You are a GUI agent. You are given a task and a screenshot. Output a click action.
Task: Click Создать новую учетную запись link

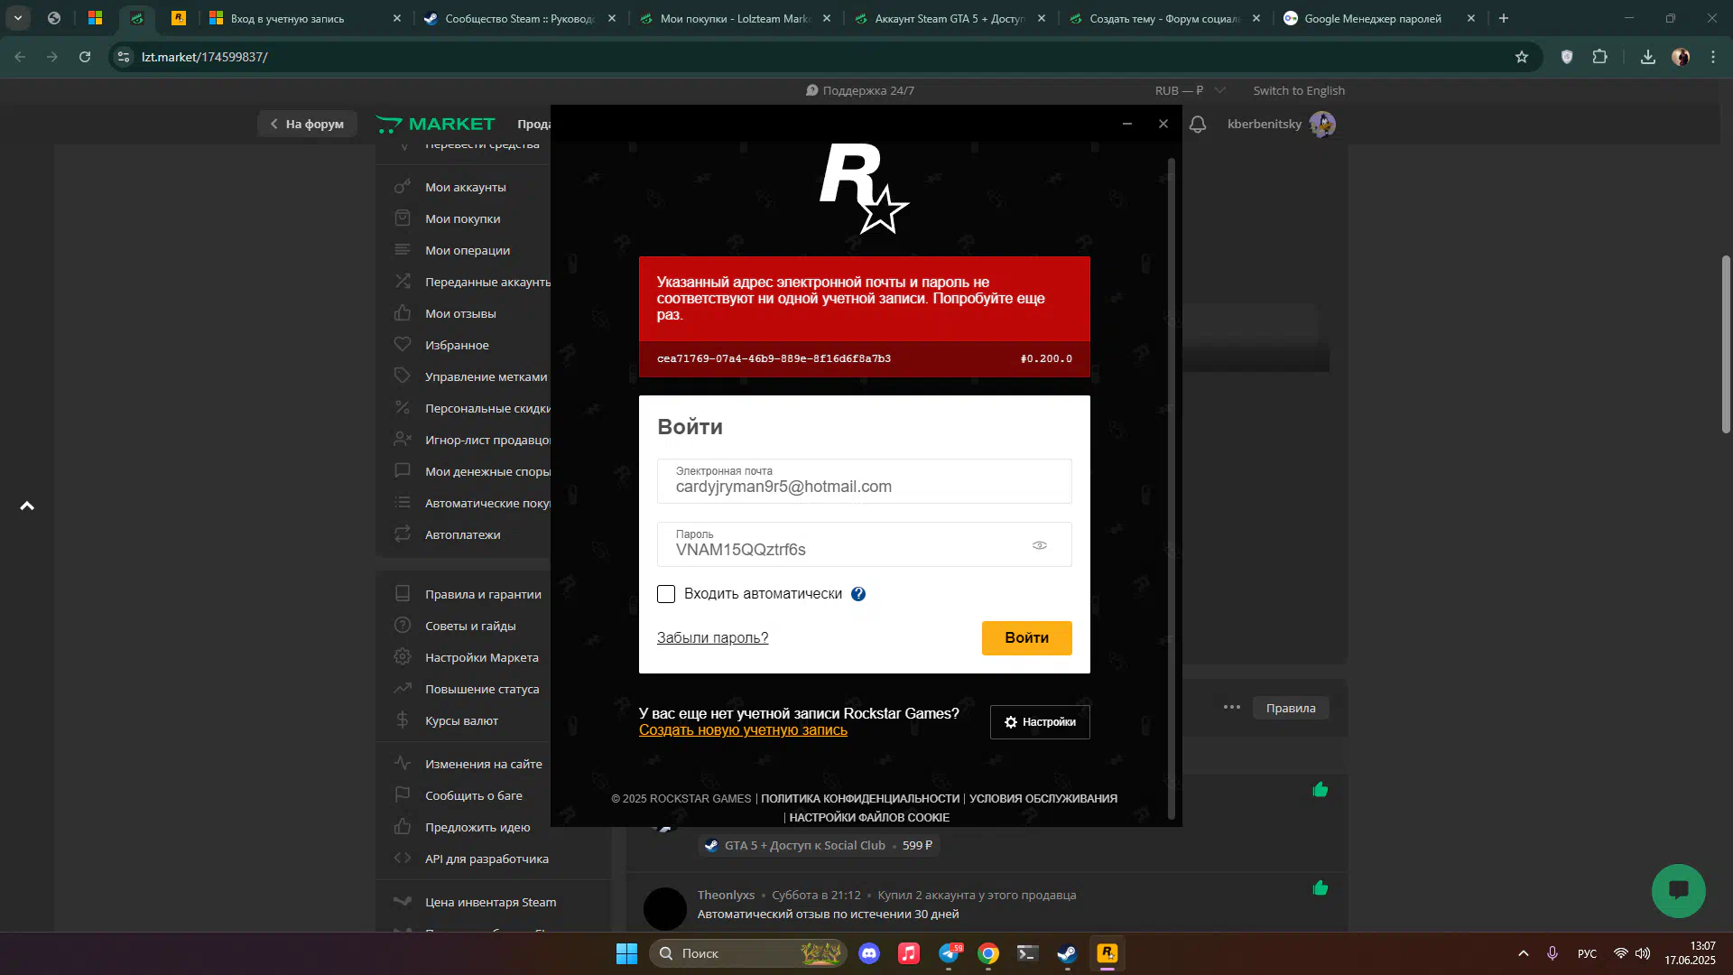pos(743,730)
